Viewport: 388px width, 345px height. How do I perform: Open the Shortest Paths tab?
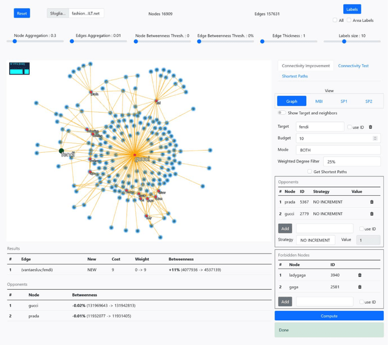click(295, 76)
